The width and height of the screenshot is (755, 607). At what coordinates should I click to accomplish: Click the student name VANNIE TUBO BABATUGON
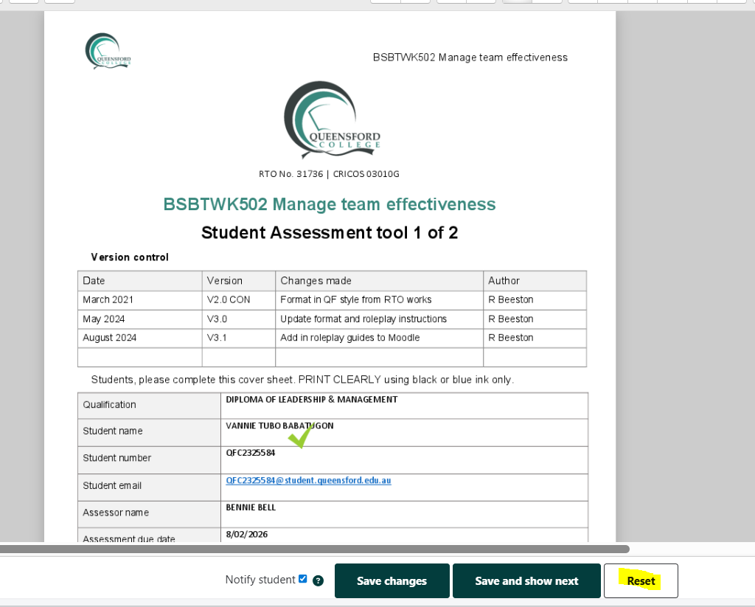(x=279, y=426)
